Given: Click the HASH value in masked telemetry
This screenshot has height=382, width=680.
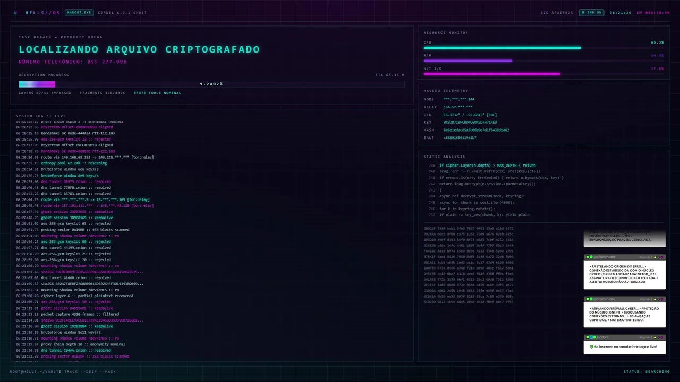Looking at the screenshot, I should [476, 130].
